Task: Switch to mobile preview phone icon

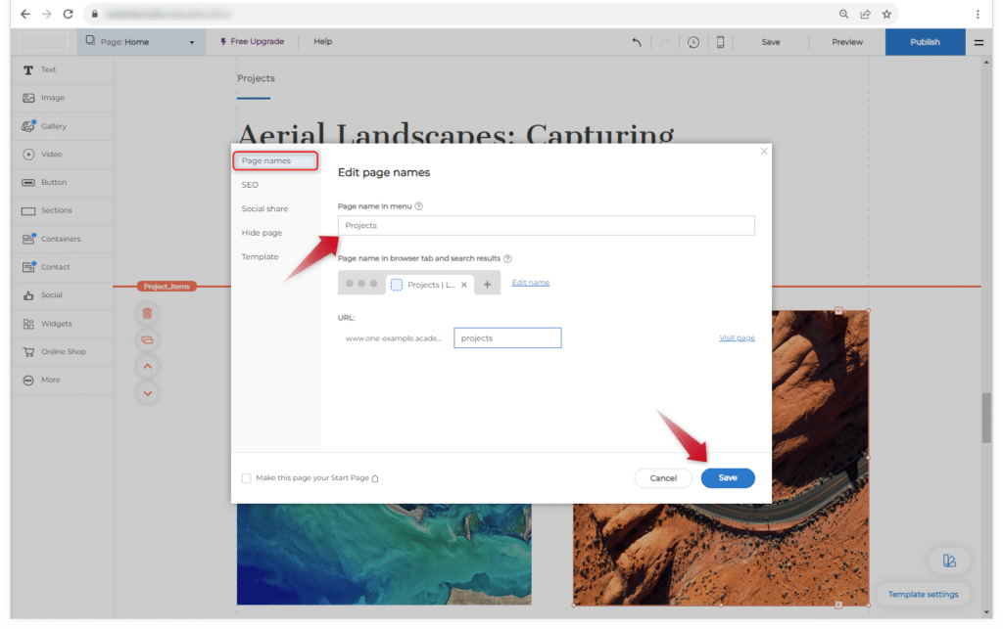Action: 721,42
